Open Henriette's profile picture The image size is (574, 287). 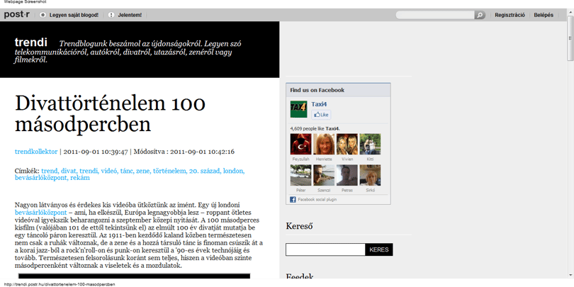coord(324,144)
